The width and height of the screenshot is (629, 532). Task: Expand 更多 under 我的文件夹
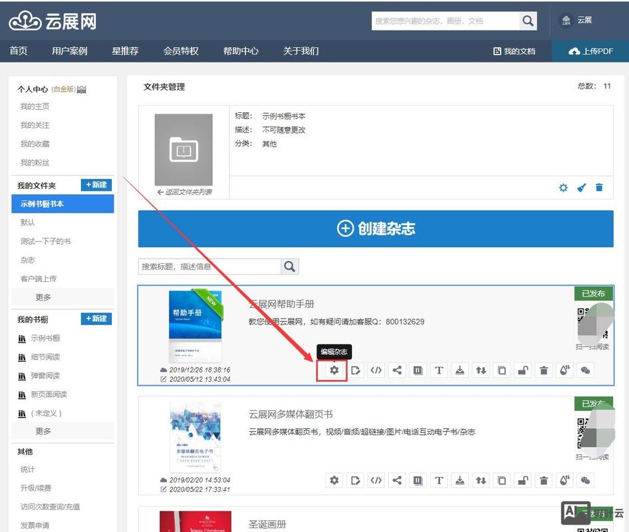tap(43, 297)
